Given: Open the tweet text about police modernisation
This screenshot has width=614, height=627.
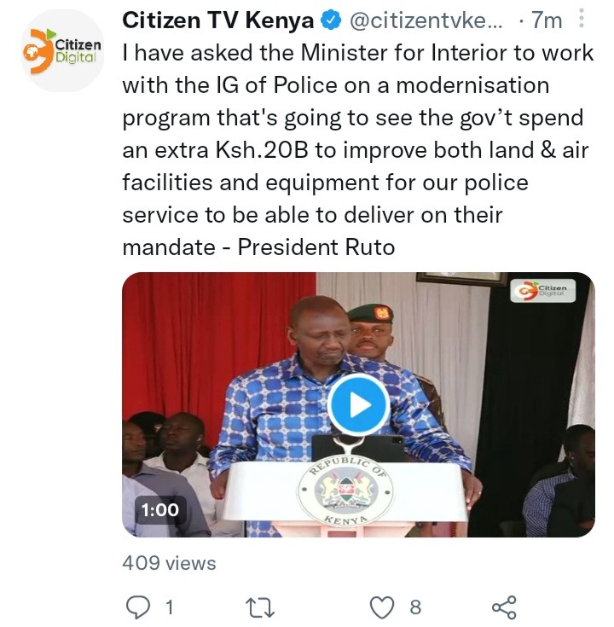Looking at the screenshot, I should point(358,150).
